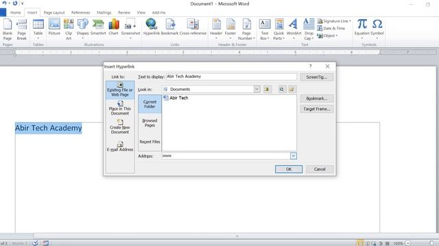The image size is (439, 246).
Task: Open the Symbol menu
Action: point(377,29)
